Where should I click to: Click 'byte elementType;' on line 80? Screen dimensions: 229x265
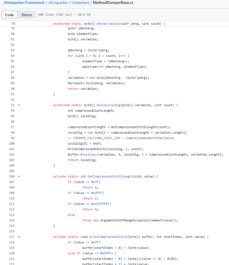[83, 34]
